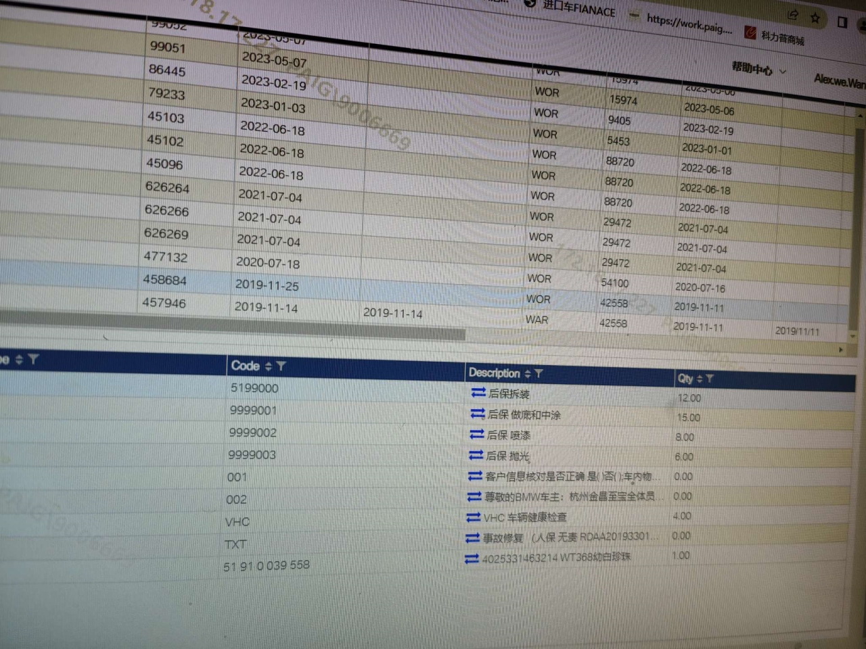Click the quantity value 4.00
Image resolution: width=866 pixels, height=649 pixels.
(x=682, y=516)
